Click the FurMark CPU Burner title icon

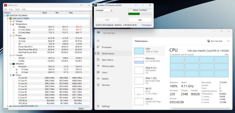(x=96, y=5)
